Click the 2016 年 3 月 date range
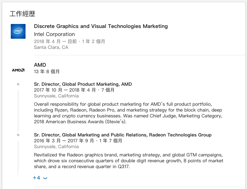The image size is (247, 189). pyautogui.click(x=78, y=141)
